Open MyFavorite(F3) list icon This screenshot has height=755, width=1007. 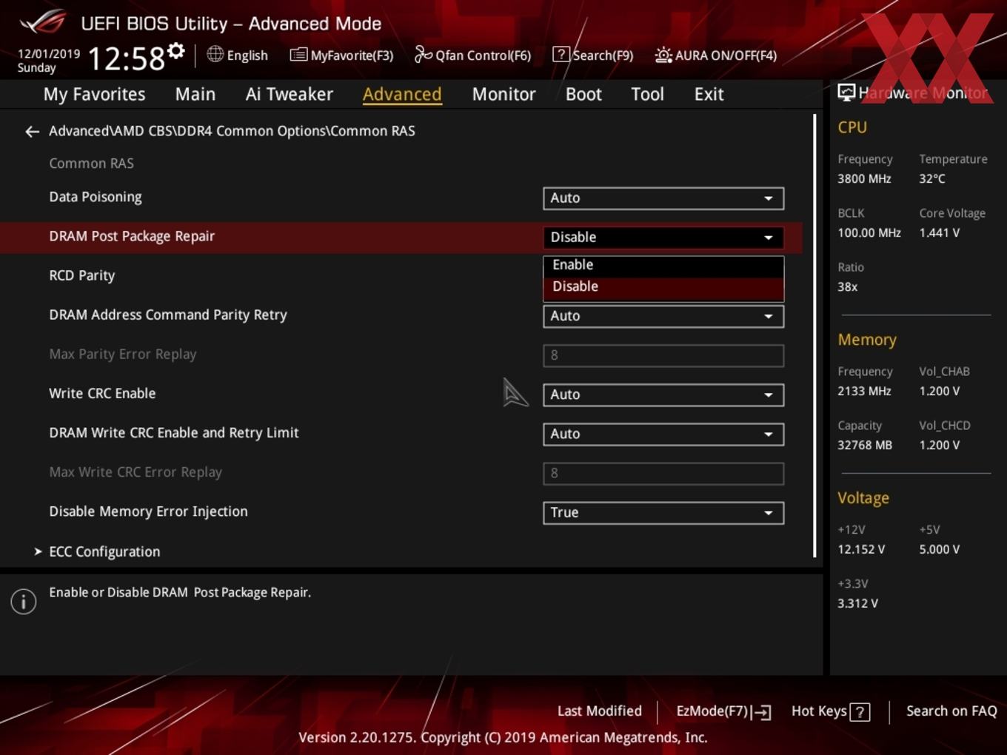298,54
